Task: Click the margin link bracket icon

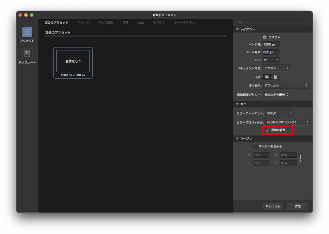Action: pyautogui.click(x=300, y=159)
